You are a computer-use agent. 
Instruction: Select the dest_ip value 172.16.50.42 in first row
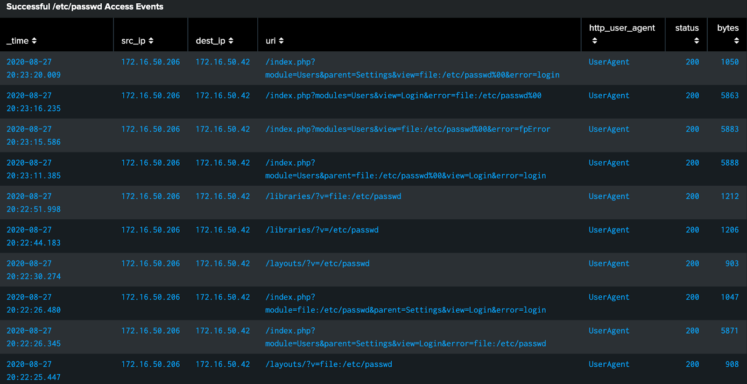pos(223,62)
